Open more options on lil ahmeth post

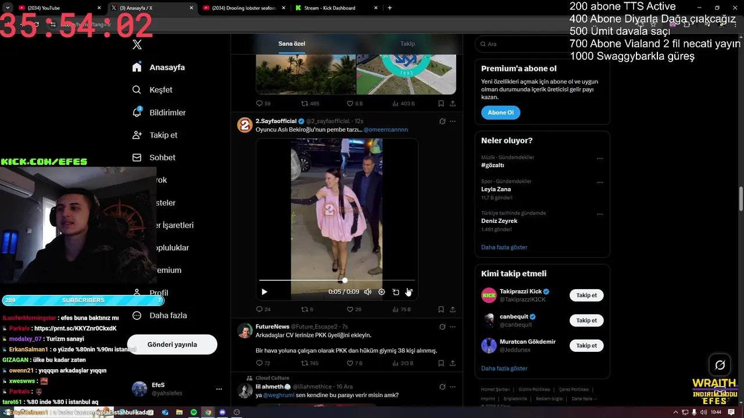[453, 387]
